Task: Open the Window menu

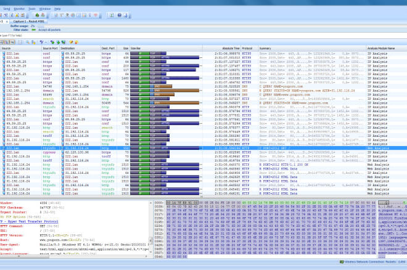Action: coord(45,9)
